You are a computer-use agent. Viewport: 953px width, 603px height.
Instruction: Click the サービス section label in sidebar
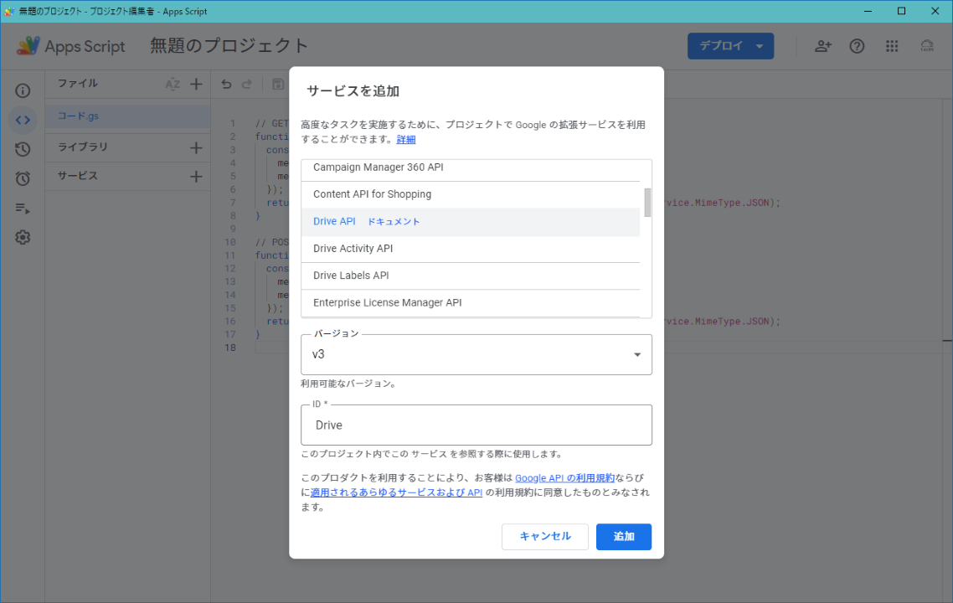77,176
